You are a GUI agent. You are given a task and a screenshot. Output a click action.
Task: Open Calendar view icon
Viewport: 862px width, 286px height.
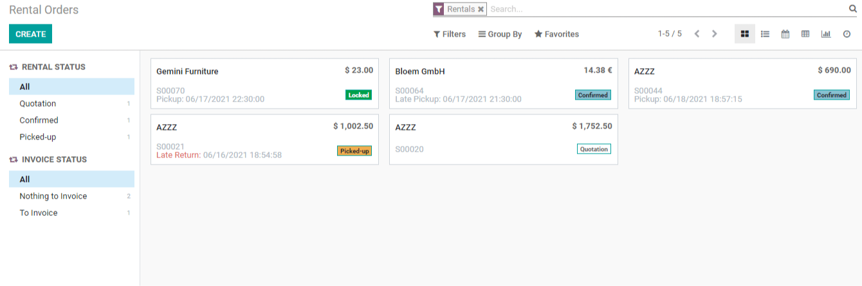point(785,34)
